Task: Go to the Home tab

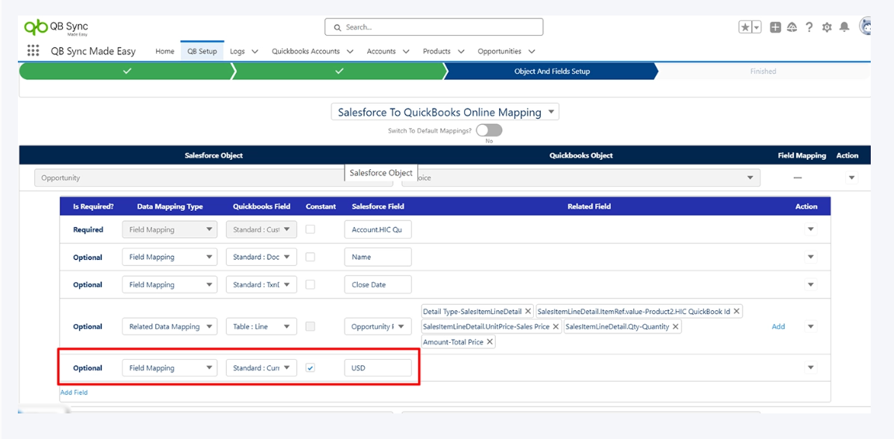Action: (x=165, y=51)
